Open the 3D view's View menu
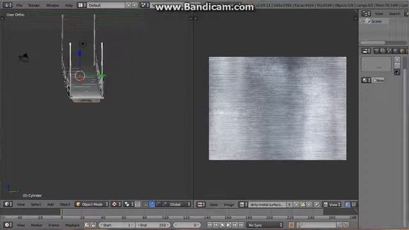 [21, 204]
